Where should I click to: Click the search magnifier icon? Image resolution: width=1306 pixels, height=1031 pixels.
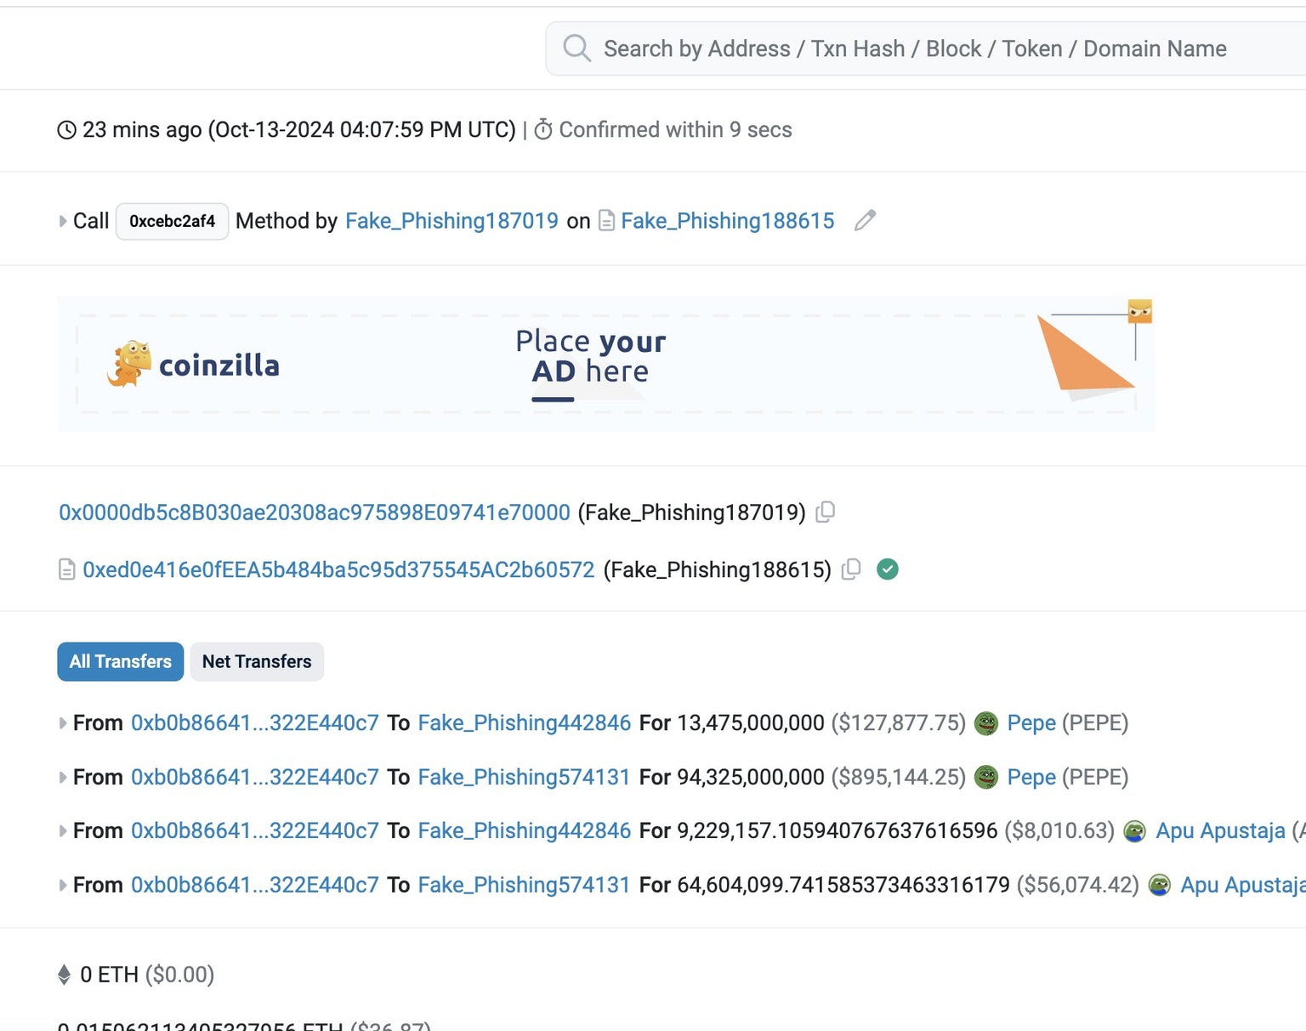click(x=576, y=48)
